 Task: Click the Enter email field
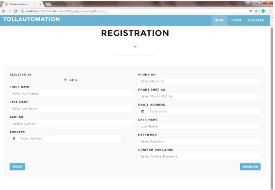(x=204, y=111)
